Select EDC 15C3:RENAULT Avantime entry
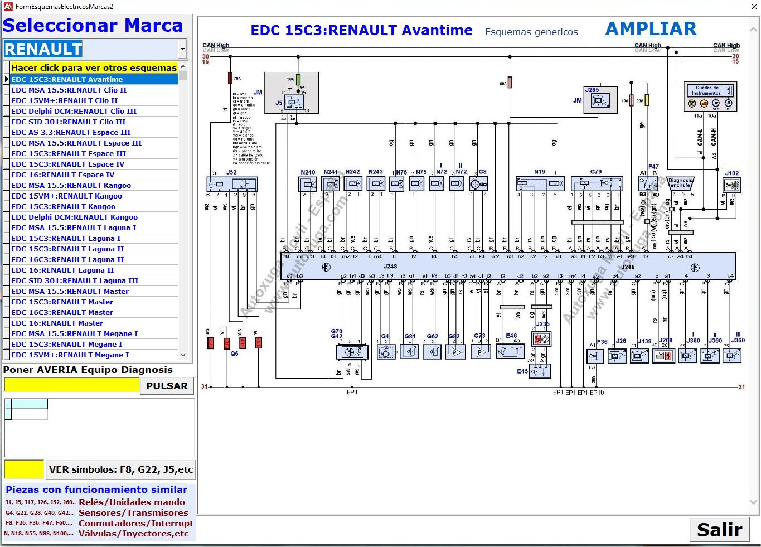The width and height of the screenshot is (761, 547). 94,79
